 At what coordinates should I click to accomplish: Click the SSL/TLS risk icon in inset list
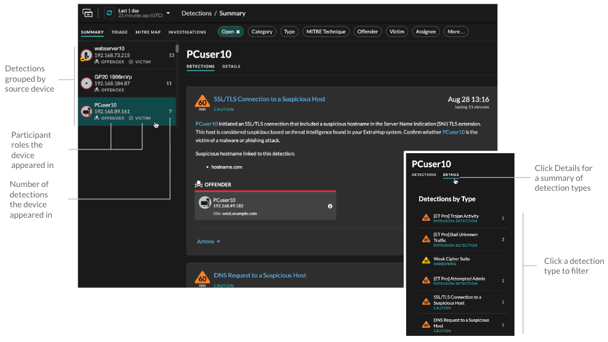pos(426,301)
